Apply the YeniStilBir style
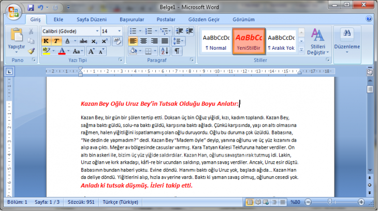 pos(249,41)
